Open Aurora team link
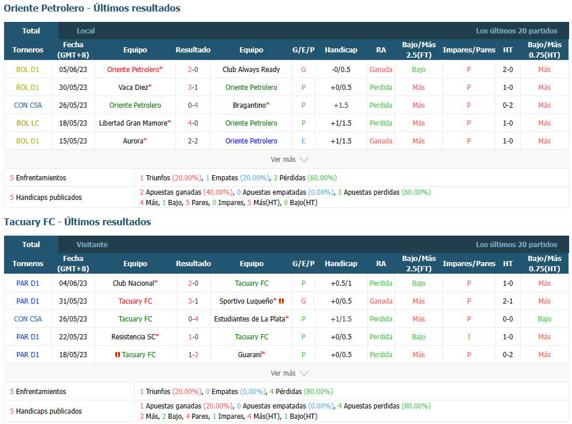The height and width of the screenshot is (424, 572). pos(133,141)
